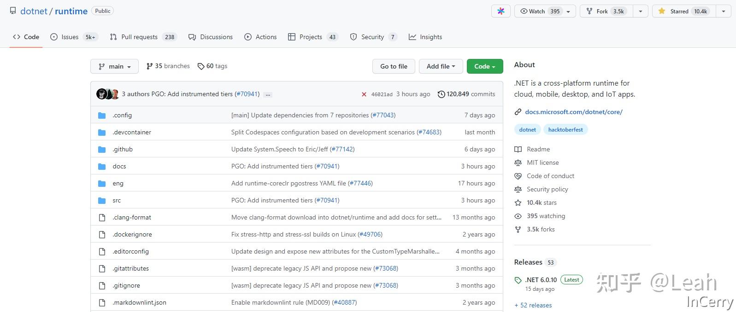The height and width of the screenshot is (312, 736).
Task: Open the Insights tab
Action: tap(425, 37)
